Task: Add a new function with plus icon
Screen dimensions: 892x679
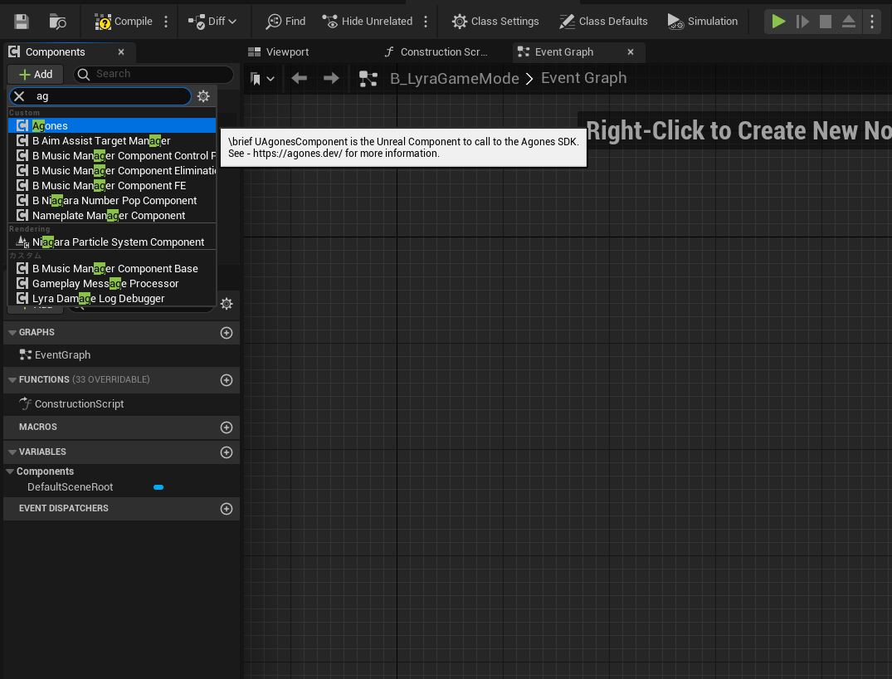Action: (227, 380)
